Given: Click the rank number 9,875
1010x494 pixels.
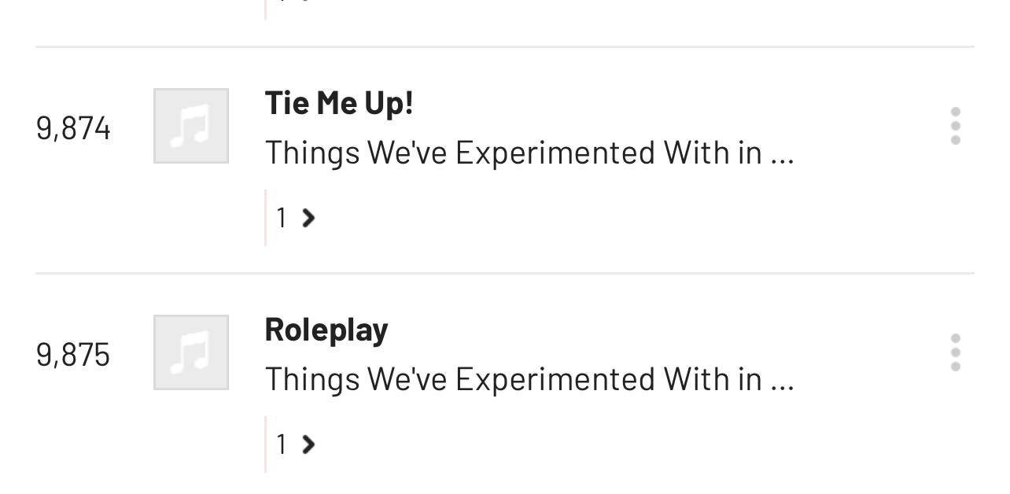Looking at the screenshot, I should pyautogui.click(x=73, y=355).
